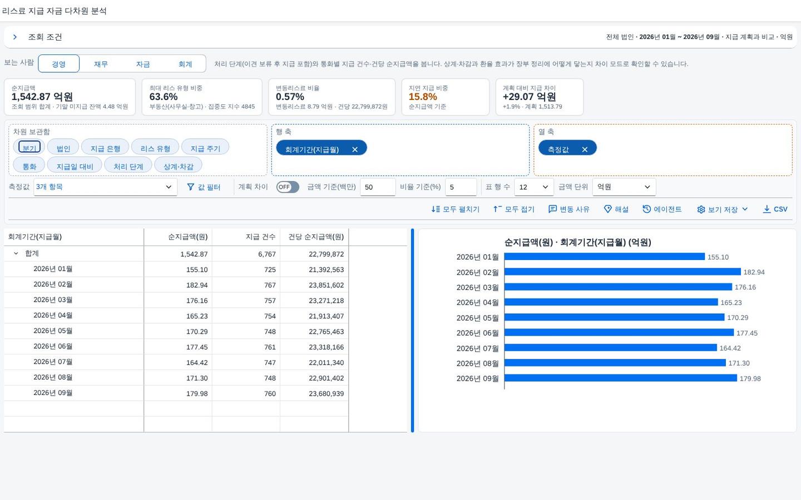Select the 지급일 대비 dimension chip

point(75,166)
